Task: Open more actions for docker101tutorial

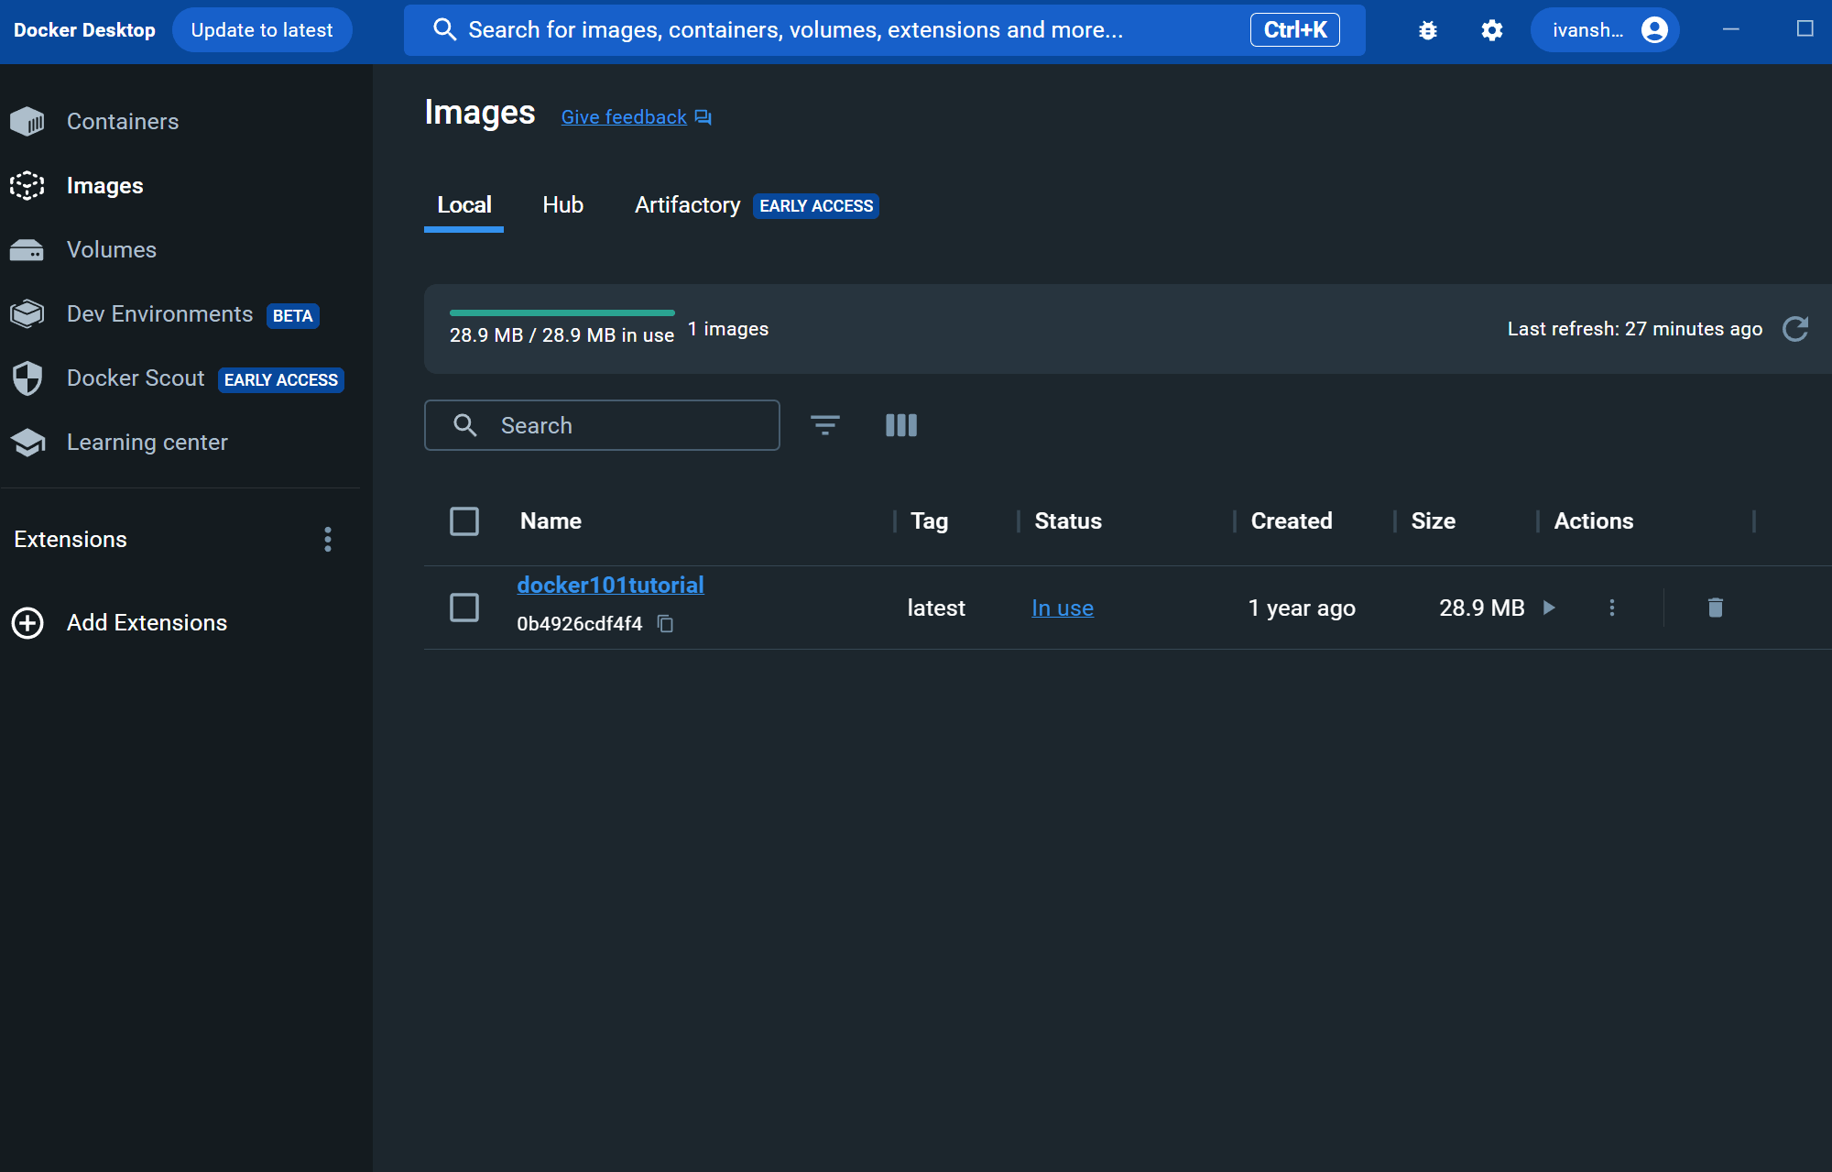Action: tap(1612, 607)
